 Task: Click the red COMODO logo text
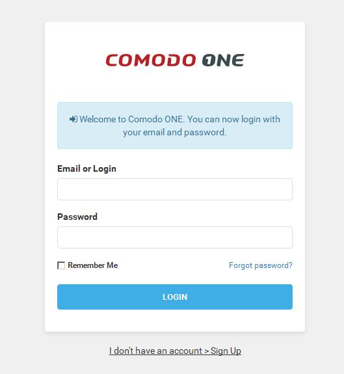point(151,60)
